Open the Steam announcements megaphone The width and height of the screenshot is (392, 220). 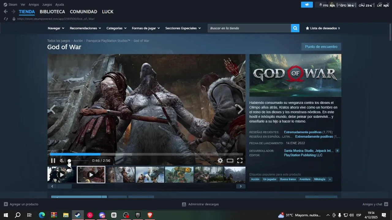[x=307, y=5]
